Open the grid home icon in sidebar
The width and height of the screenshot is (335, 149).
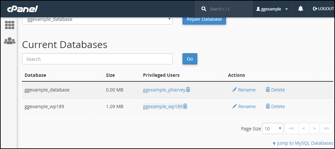click(x=9, y=25)
